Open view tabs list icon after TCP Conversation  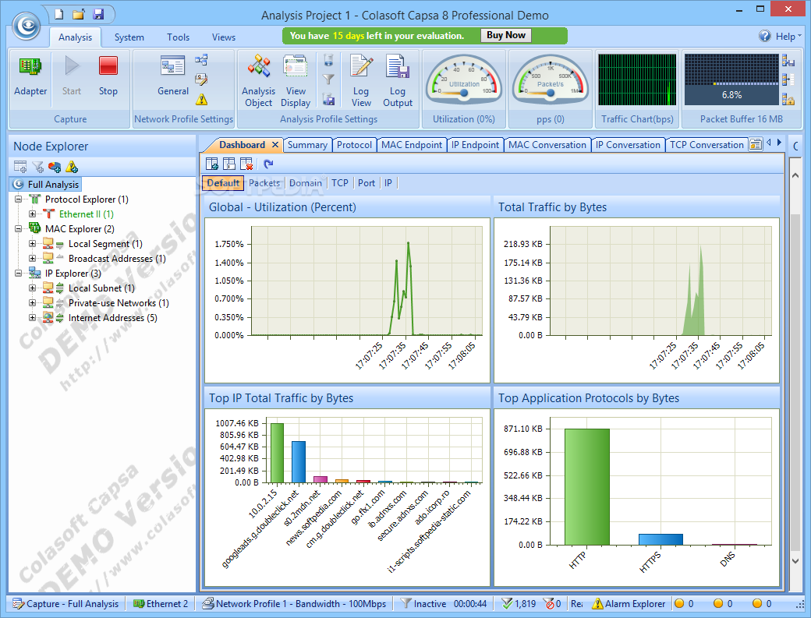tap(756, 144)
